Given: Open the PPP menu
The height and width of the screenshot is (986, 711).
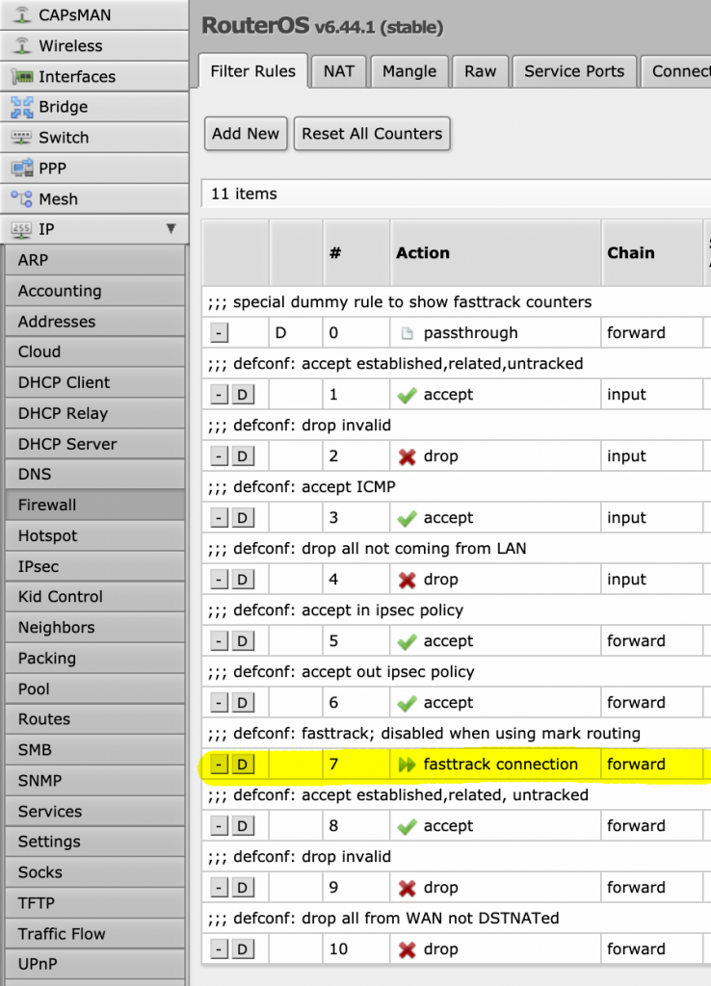Looking at the screenshot, I should [94, 169].
